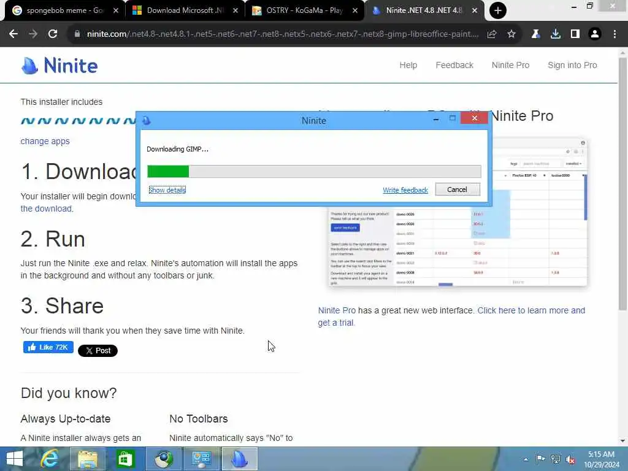Open the Chrome Labs flask icon
Viewport: 628px width, 471px height.
535,34
